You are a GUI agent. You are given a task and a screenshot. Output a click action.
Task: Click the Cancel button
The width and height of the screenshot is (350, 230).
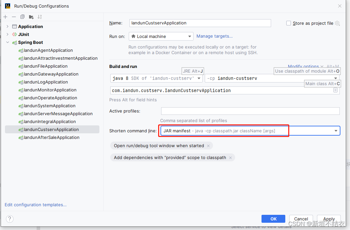tap(301, 219)
